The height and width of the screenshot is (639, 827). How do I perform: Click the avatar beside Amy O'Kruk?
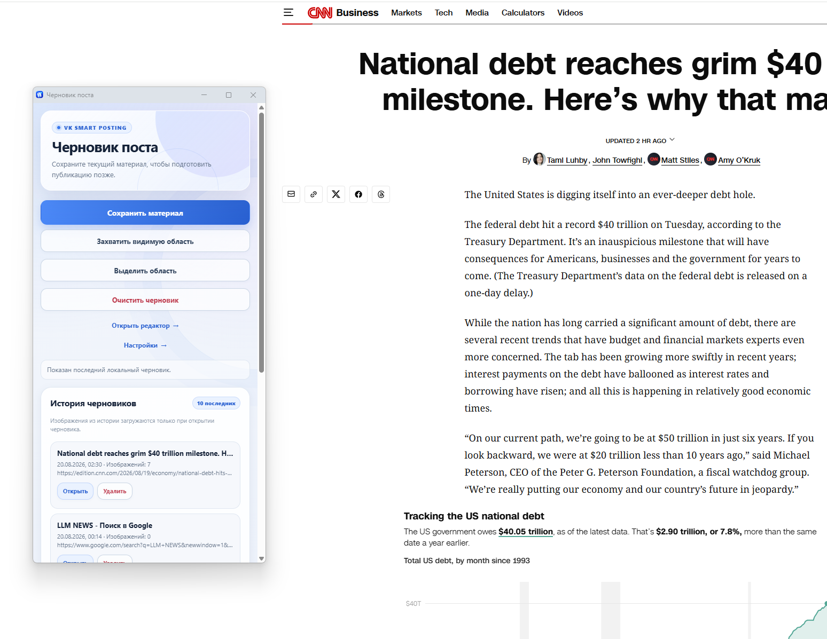711,159
